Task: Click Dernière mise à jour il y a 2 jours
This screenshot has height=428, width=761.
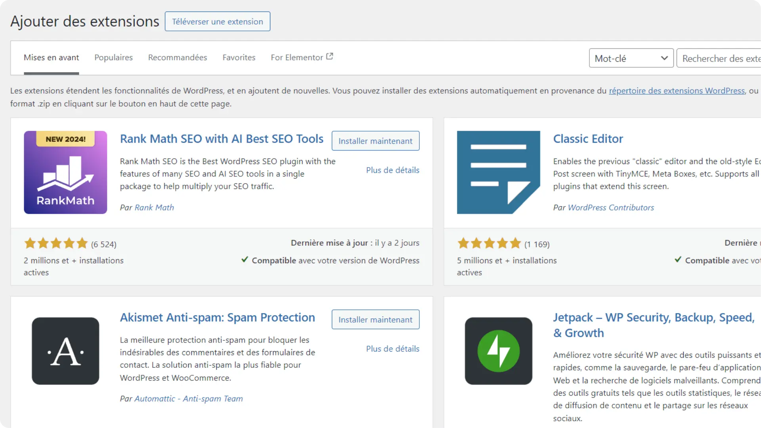Action: pos(355,243)
